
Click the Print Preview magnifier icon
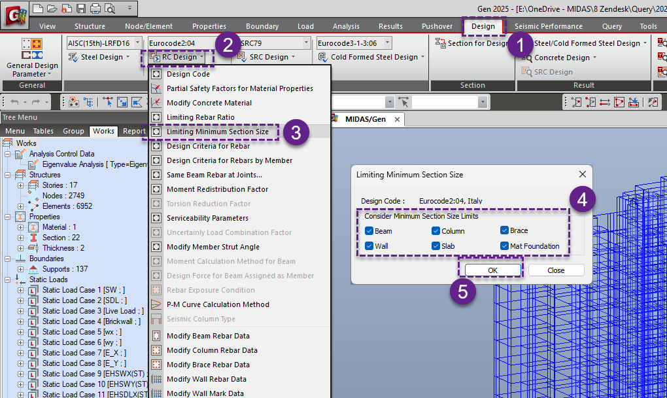click(x=110, y=8)
